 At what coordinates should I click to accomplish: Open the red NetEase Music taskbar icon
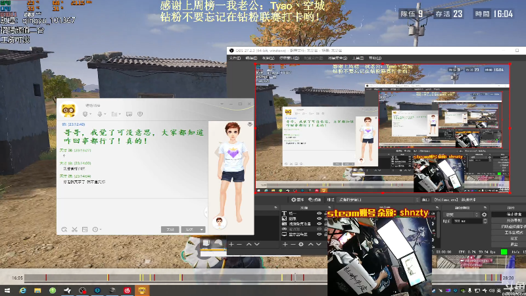pyautogui.click(x=127, y=290)
